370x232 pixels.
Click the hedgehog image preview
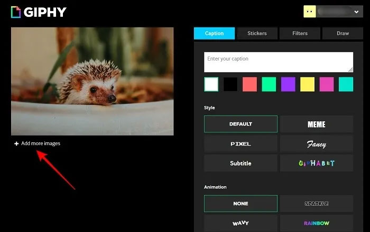[92, 81]
